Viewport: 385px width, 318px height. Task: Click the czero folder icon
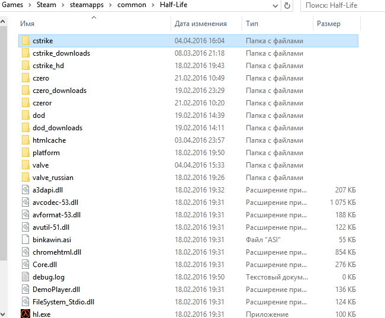pos(25,78)
